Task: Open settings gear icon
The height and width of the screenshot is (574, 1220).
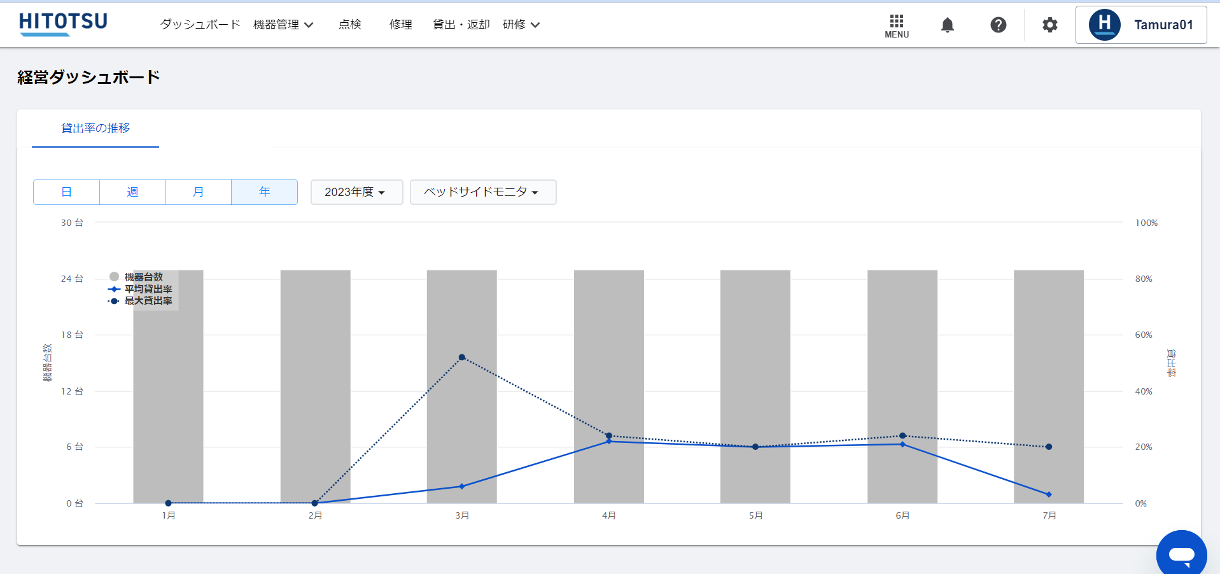Action: click(x=1049, y=25)
